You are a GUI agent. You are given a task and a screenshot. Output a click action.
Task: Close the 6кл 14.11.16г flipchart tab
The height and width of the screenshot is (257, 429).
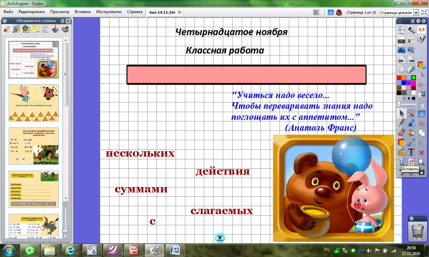click(179, 12)
